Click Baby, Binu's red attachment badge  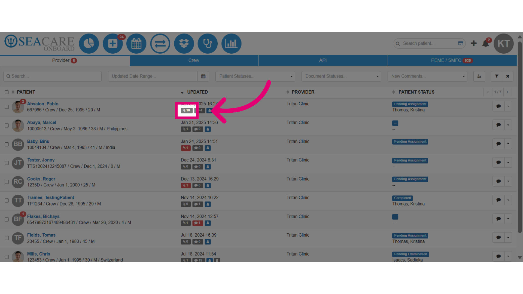click(186, 148)
